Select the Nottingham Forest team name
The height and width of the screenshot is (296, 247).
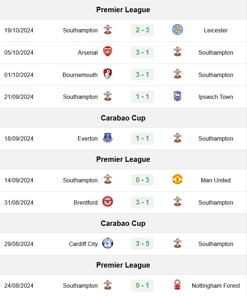pyautogui.click(x=216, y=286)
